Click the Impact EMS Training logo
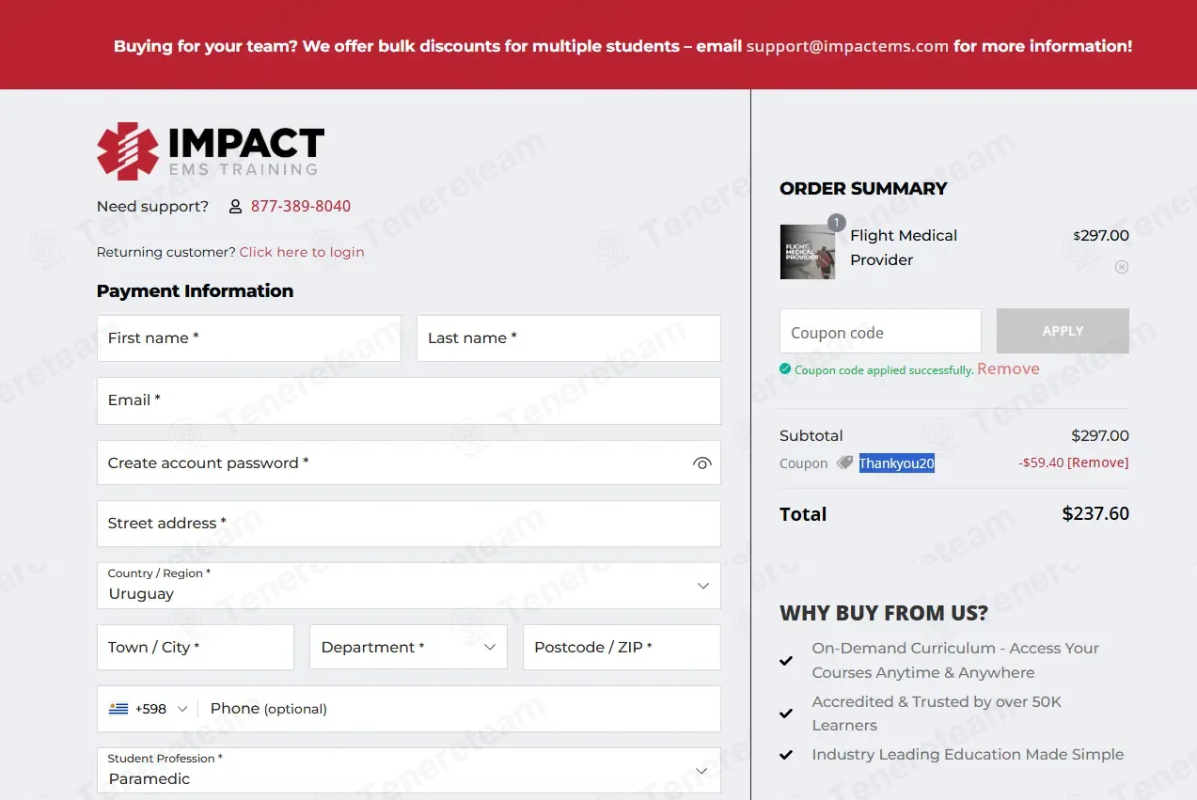Screen dimensions: 1197x800 (x=211, y=151)
